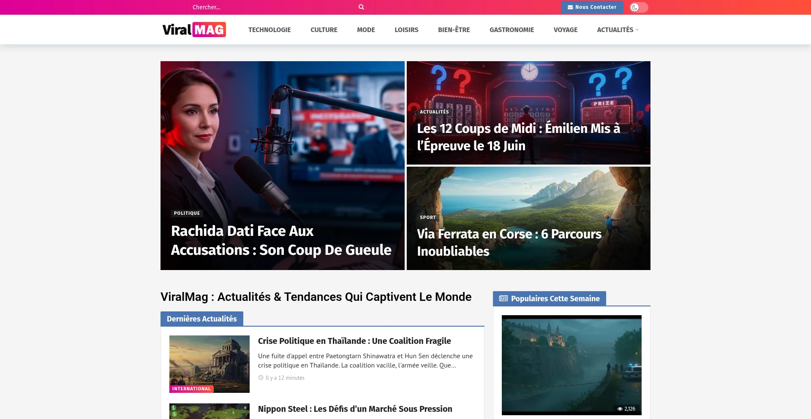Click the eye views icon showing 2,126
The height and width of the screenshot is (419, 811).
coord(620,409)
